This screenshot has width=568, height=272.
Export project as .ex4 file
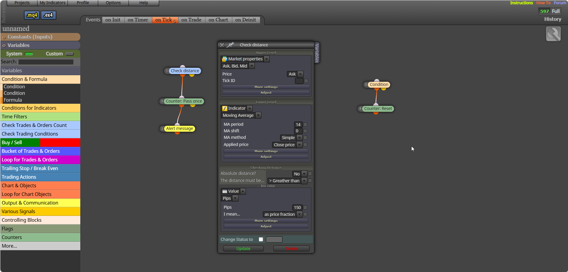pos(48,15)
